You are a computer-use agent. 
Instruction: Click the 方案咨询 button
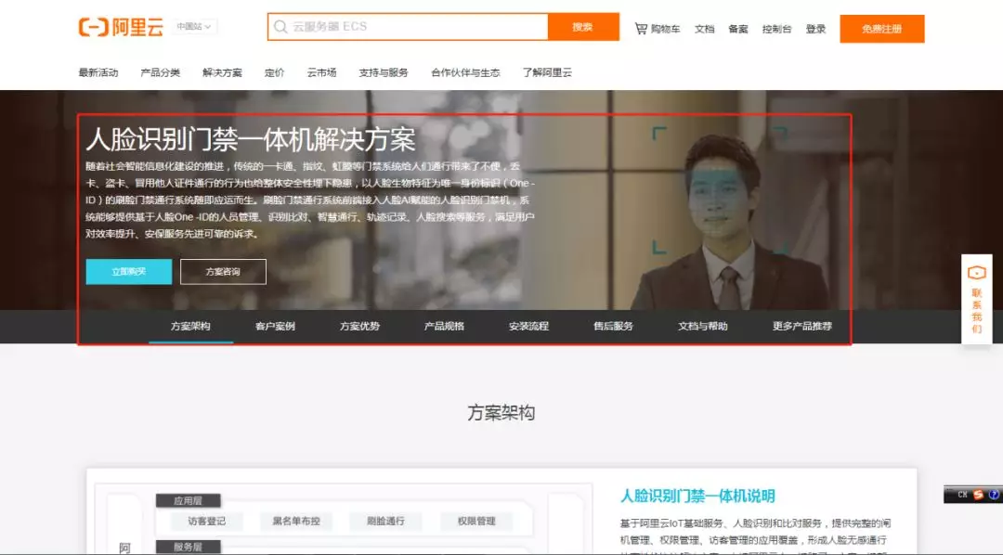pos(223,272)
